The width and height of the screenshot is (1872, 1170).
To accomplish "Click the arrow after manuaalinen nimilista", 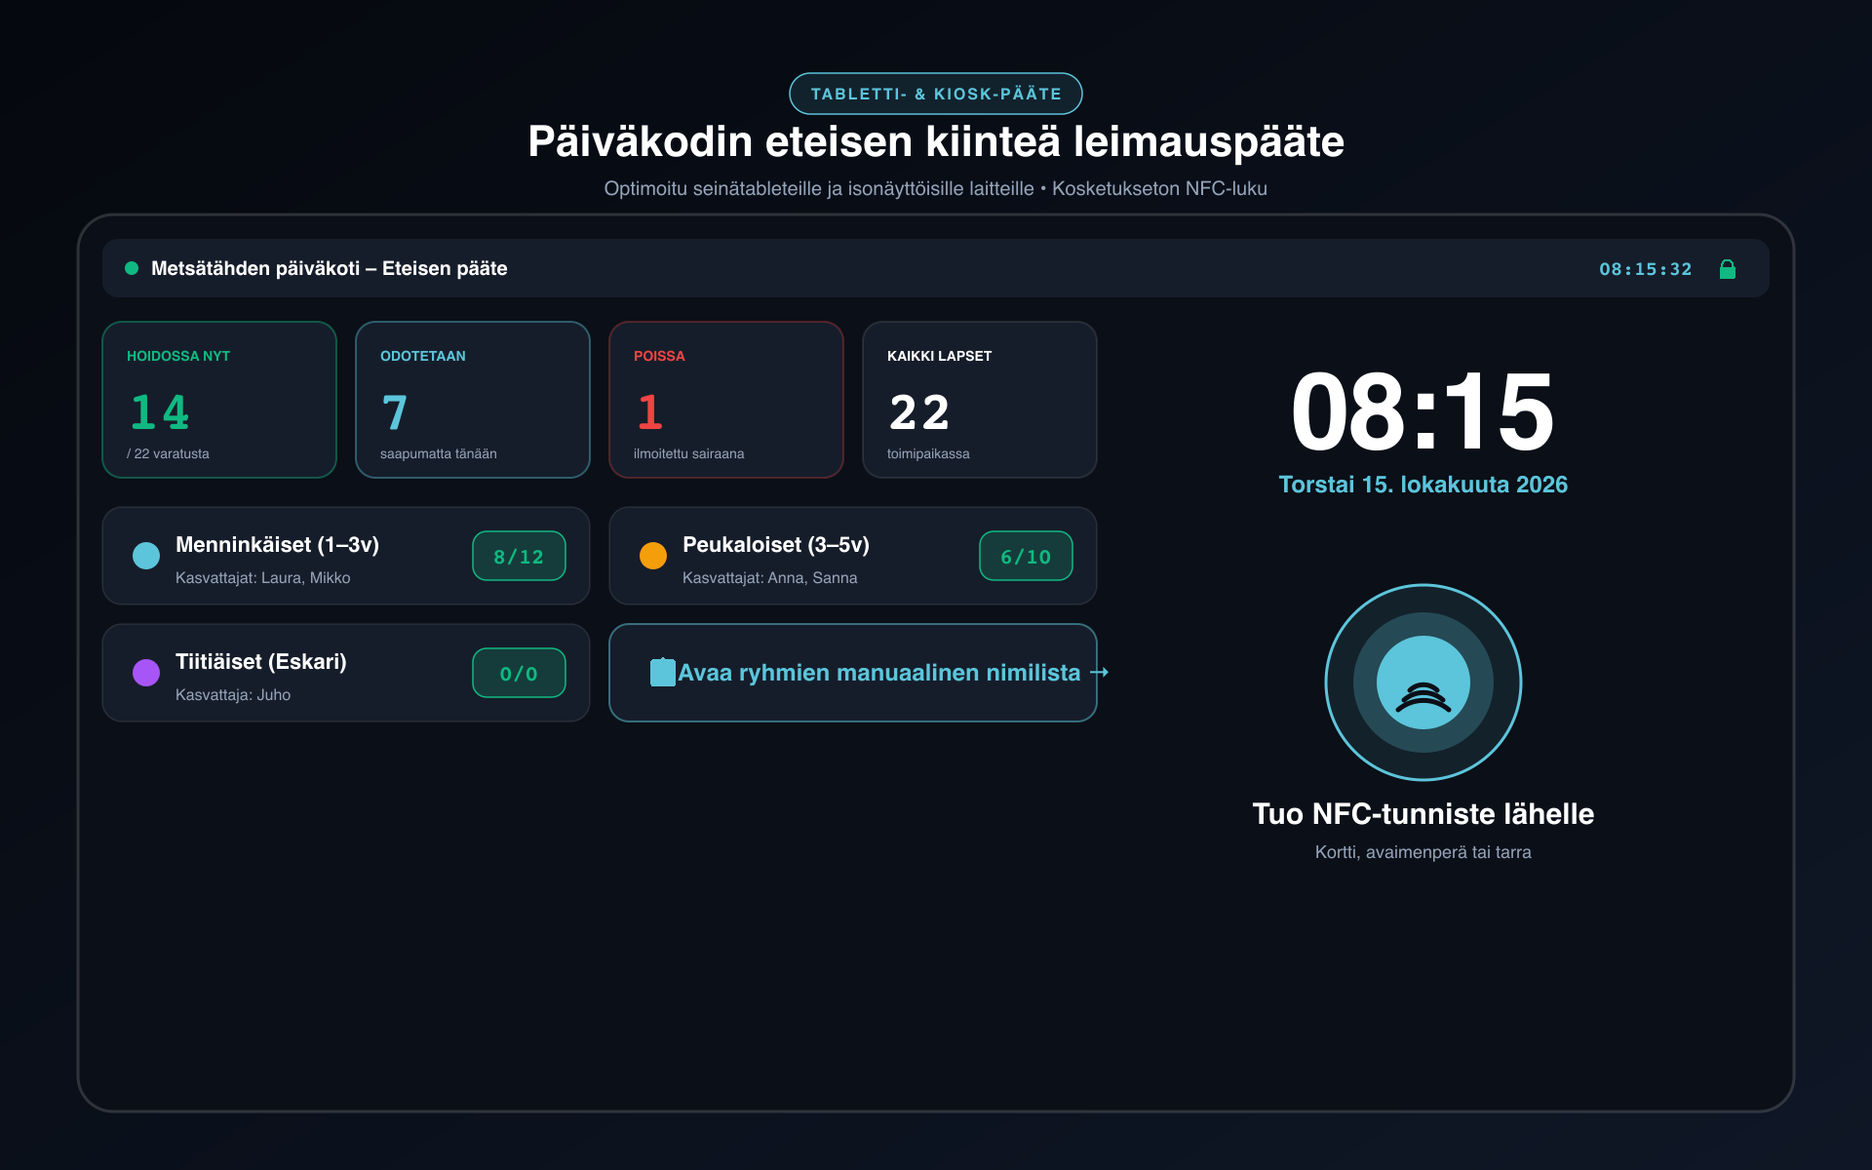I will pos(1099,672).
